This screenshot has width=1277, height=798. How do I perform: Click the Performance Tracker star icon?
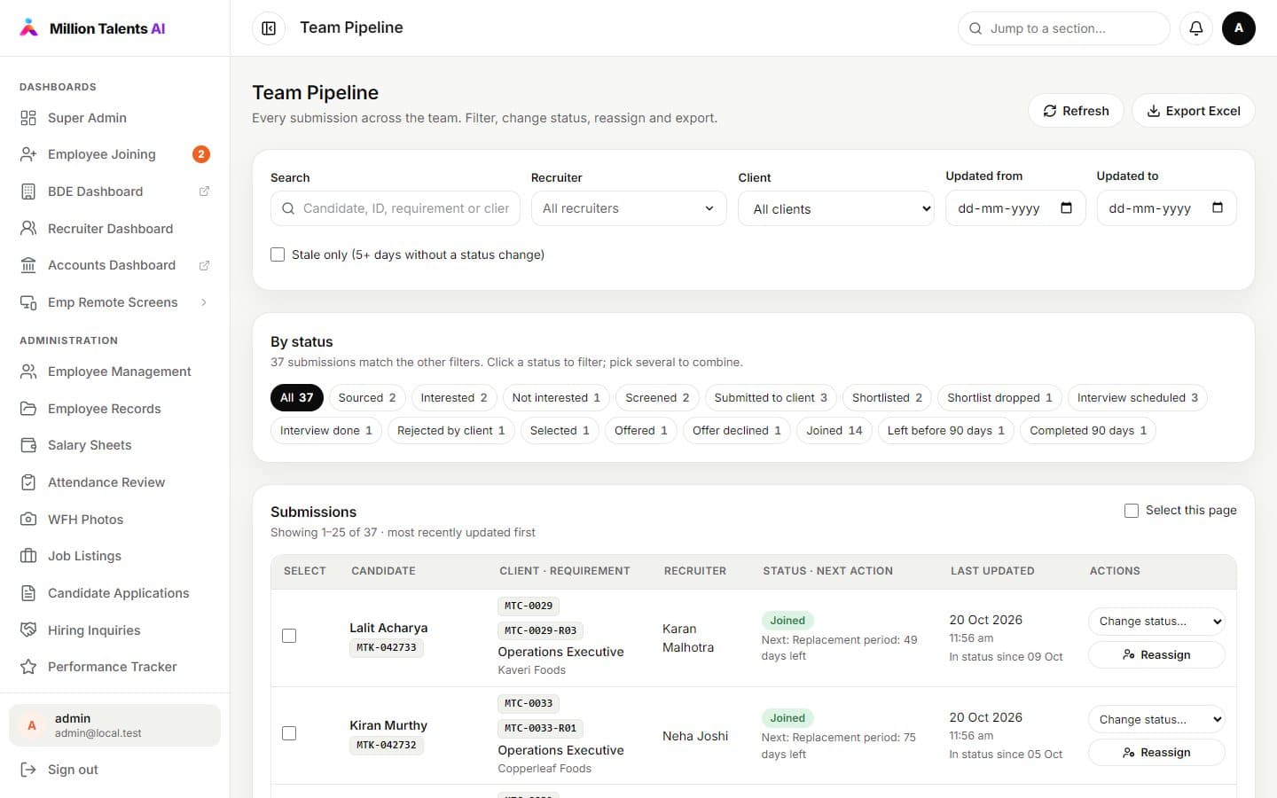tap(28, 667)
